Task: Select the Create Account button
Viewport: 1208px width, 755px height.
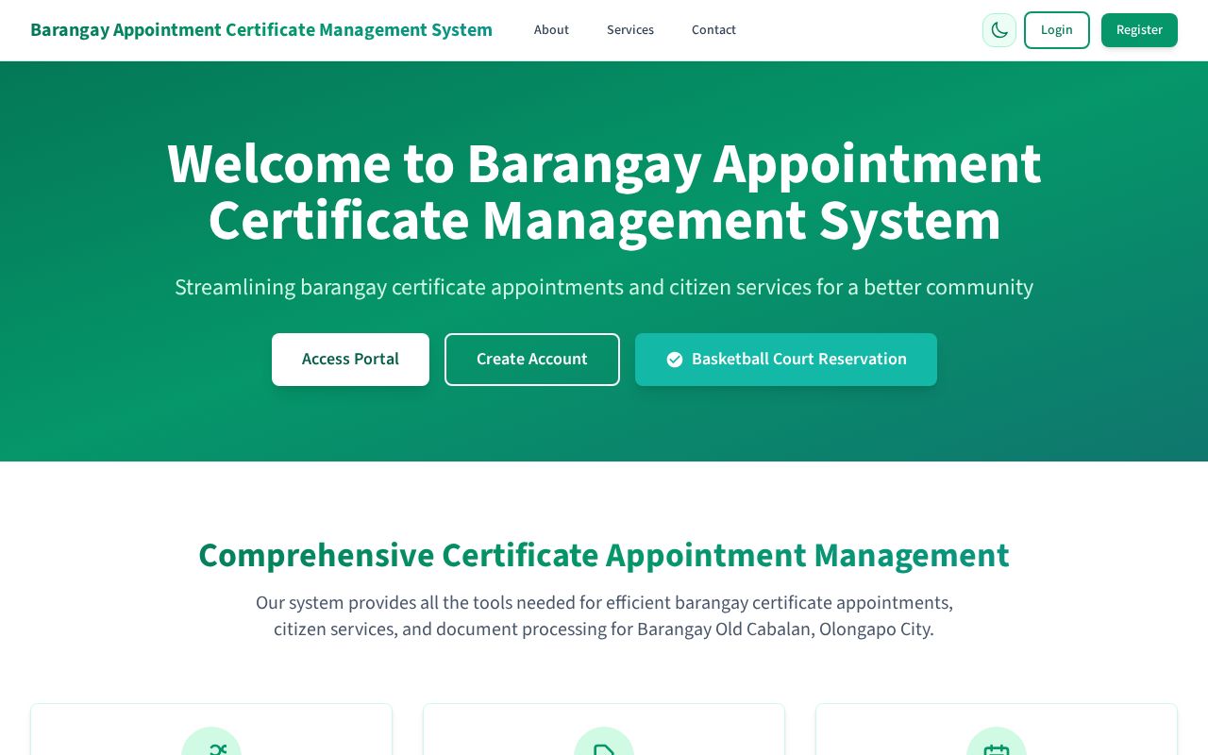Action: pos(532,360)
